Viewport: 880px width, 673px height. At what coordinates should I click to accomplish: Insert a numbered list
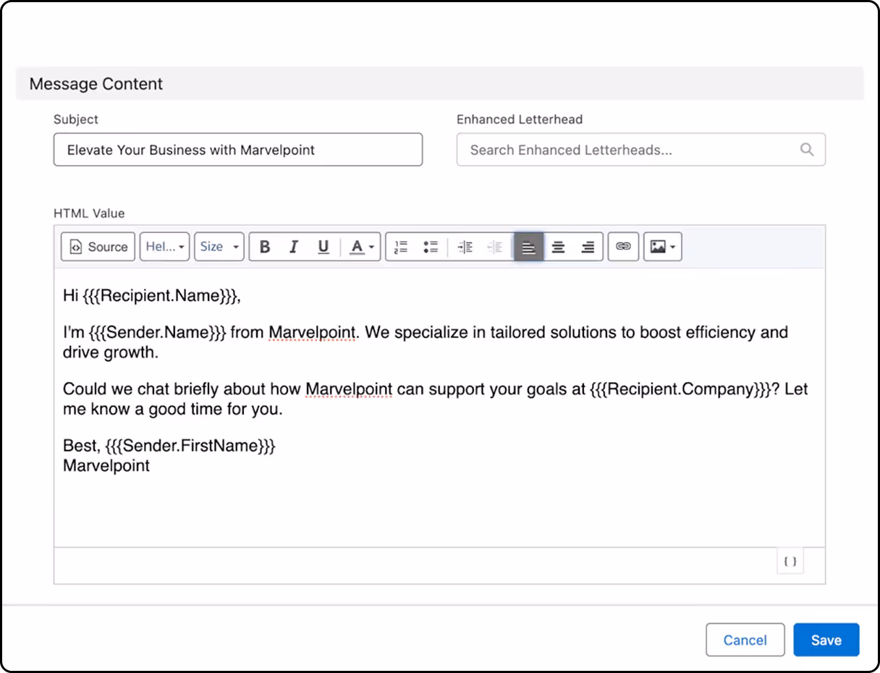[x=402, y=247]
